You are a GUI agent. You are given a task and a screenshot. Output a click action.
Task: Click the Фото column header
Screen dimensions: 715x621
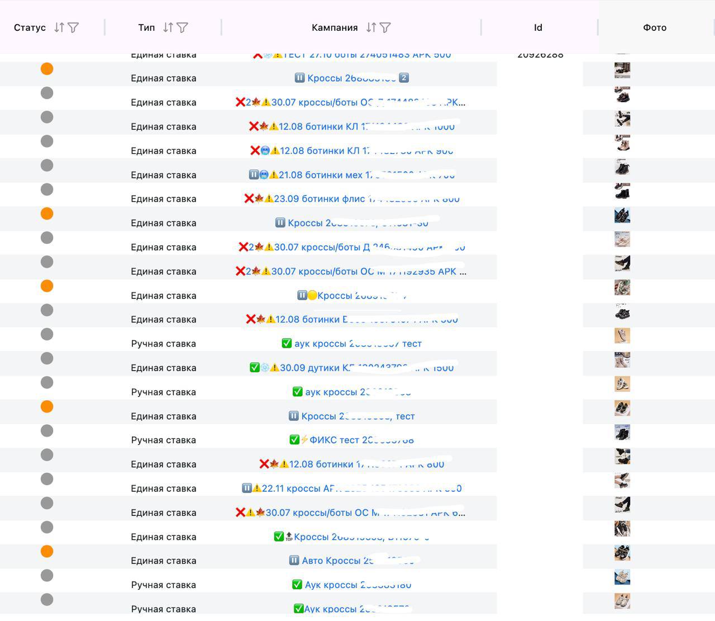tap(654, 27)
